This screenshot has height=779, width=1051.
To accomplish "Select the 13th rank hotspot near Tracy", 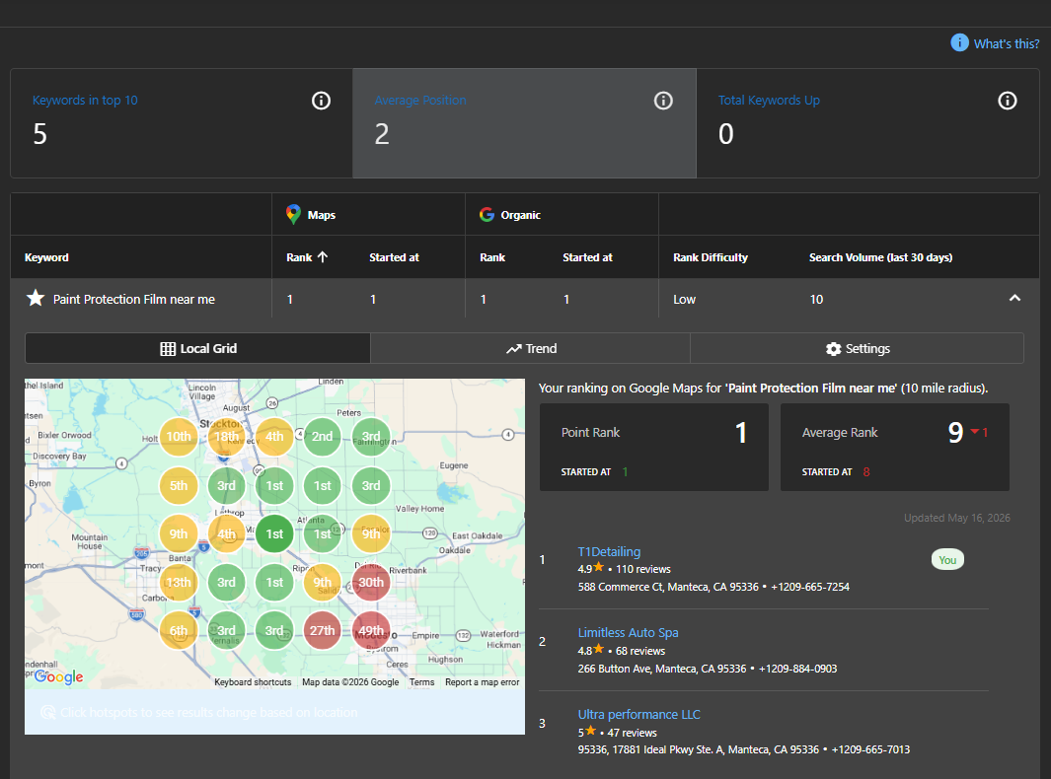I will pyautogui.click(x=179, y=582).
